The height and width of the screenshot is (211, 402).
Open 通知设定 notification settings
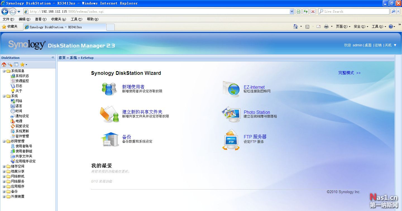[x=22, y=116]
